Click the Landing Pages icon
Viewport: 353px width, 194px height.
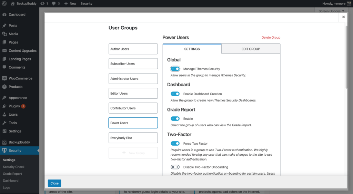point(4,59)
